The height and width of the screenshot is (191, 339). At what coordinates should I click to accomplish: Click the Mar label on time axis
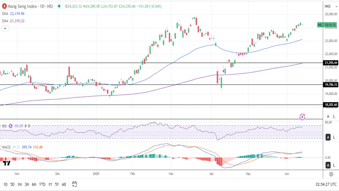(x=171, y=174)
